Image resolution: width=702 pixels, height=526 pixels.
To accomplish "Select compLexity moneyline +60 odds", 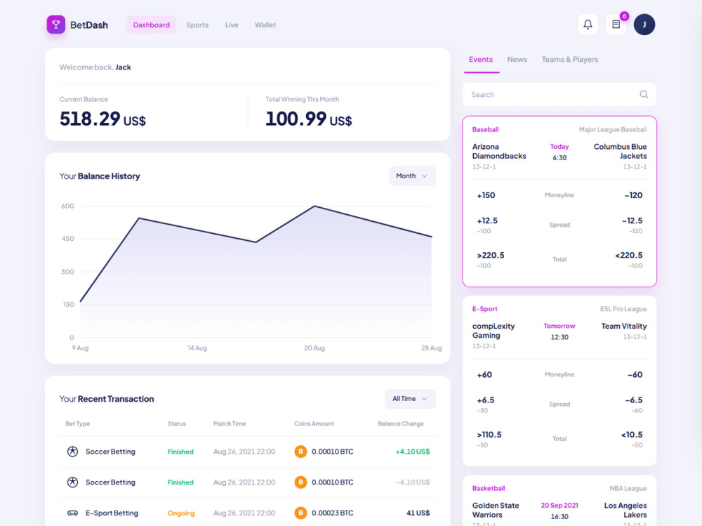I will [x=484, y=375].
